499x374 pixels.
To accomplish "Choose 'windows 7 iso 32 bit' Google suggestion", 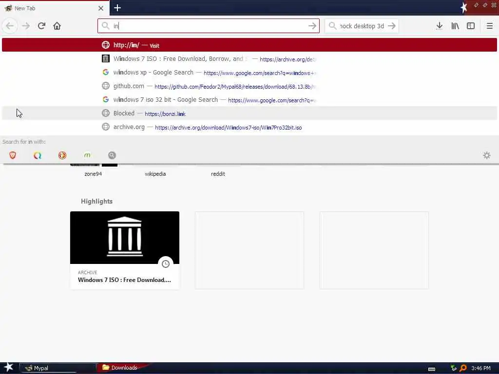I will click(x=249, y=100).
